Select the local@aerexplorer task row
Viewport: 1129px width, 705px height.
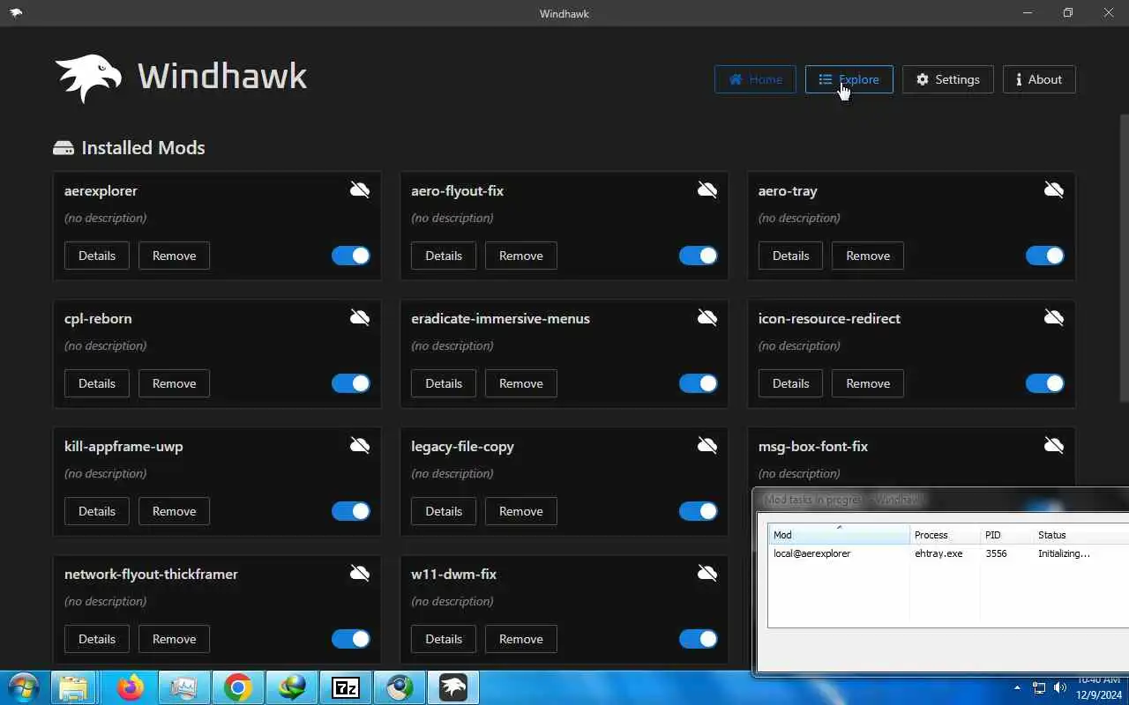pyautogui.click(x=948, y=553)
